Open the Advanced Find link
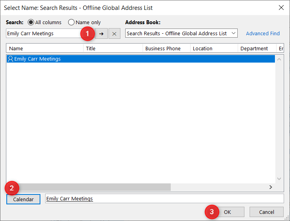The height and width of the screenshot is (221, 290). (x=263, y=34)
